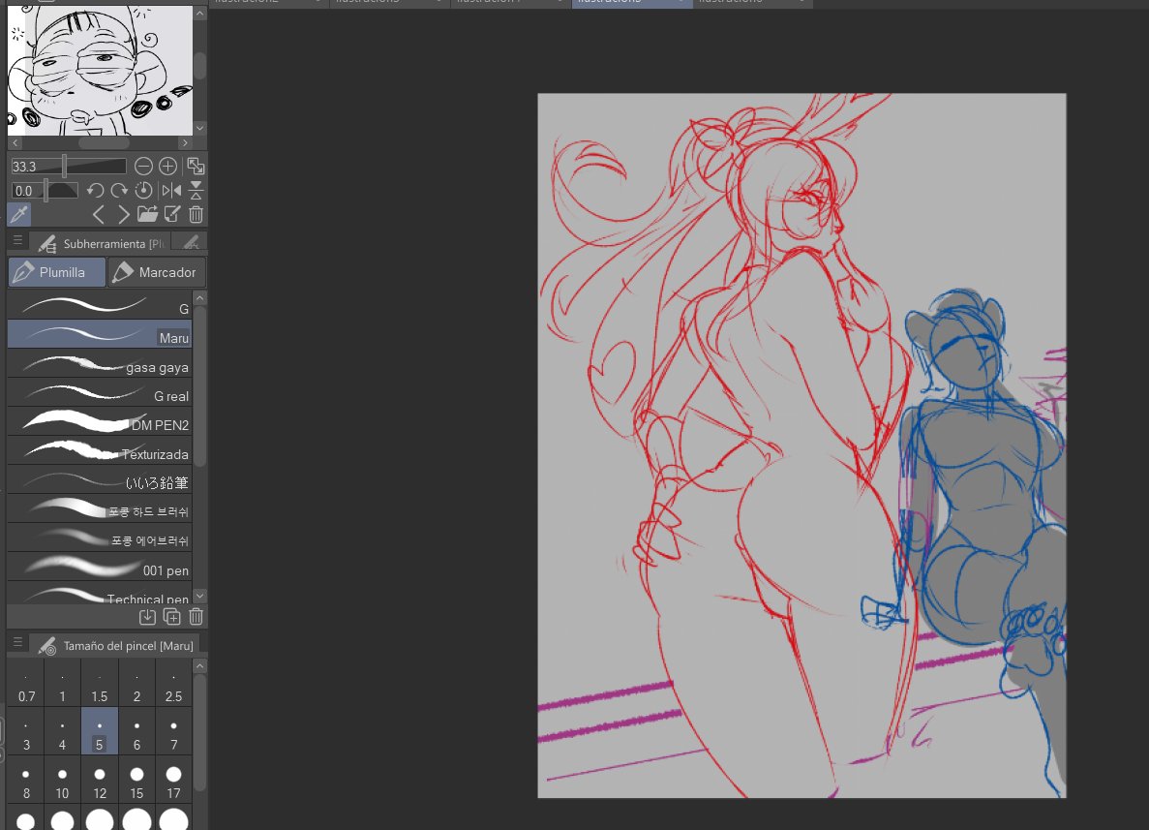The height and width of the screenshot is (830, 1149).
Task: Choose brush size 6
Action: 137,731
